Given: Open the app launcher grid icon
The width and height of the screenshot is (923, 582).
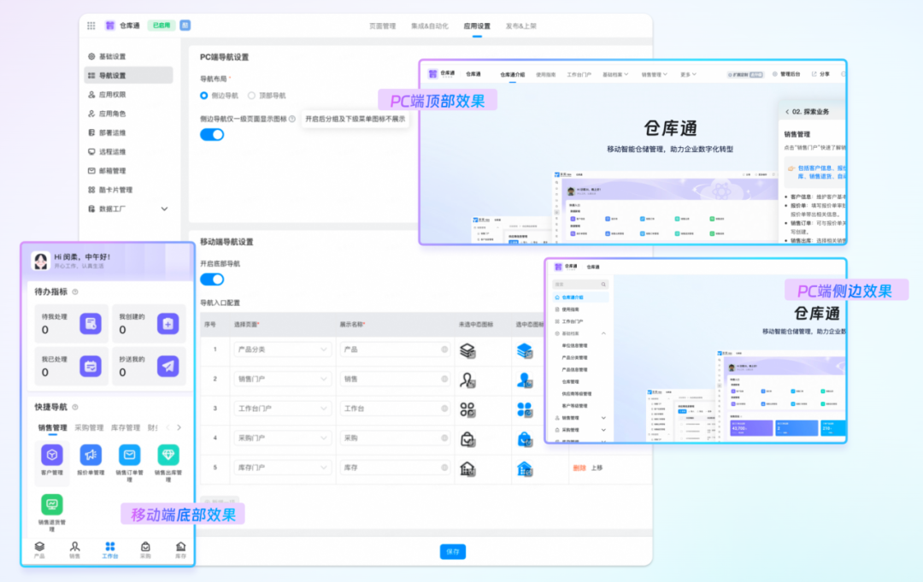Looking at the screenshot, I should [x=91, y=26].
